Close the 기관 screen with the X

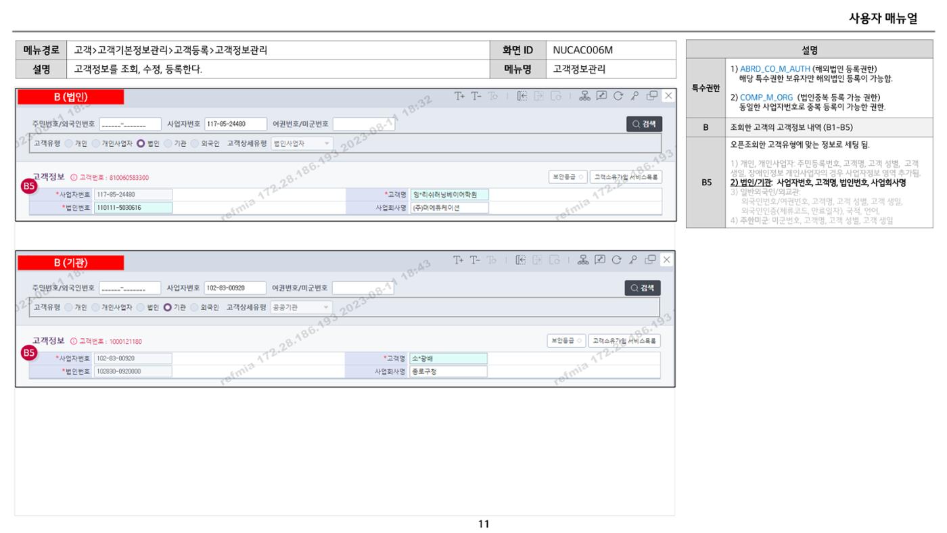click(668, 260)
